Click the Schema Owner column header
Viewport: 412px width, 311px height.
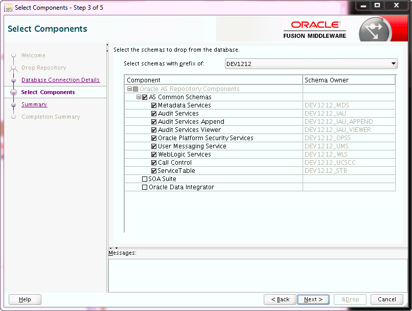[349, 80]
